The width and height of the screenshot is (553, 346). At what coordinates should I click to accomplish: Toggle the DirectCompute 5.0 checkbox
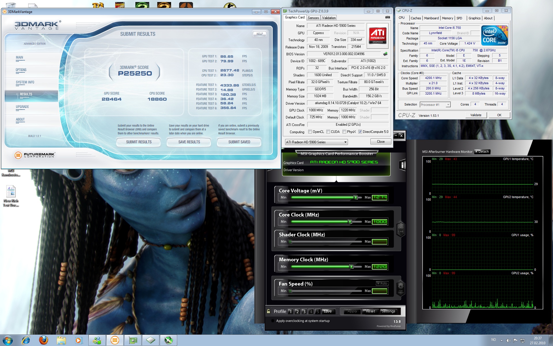coord(360,132)
